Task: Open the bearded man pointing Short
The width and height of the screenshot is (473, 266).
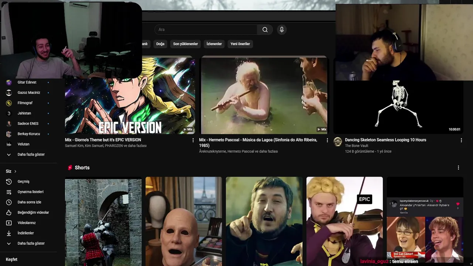Action: tap(264, 222)
